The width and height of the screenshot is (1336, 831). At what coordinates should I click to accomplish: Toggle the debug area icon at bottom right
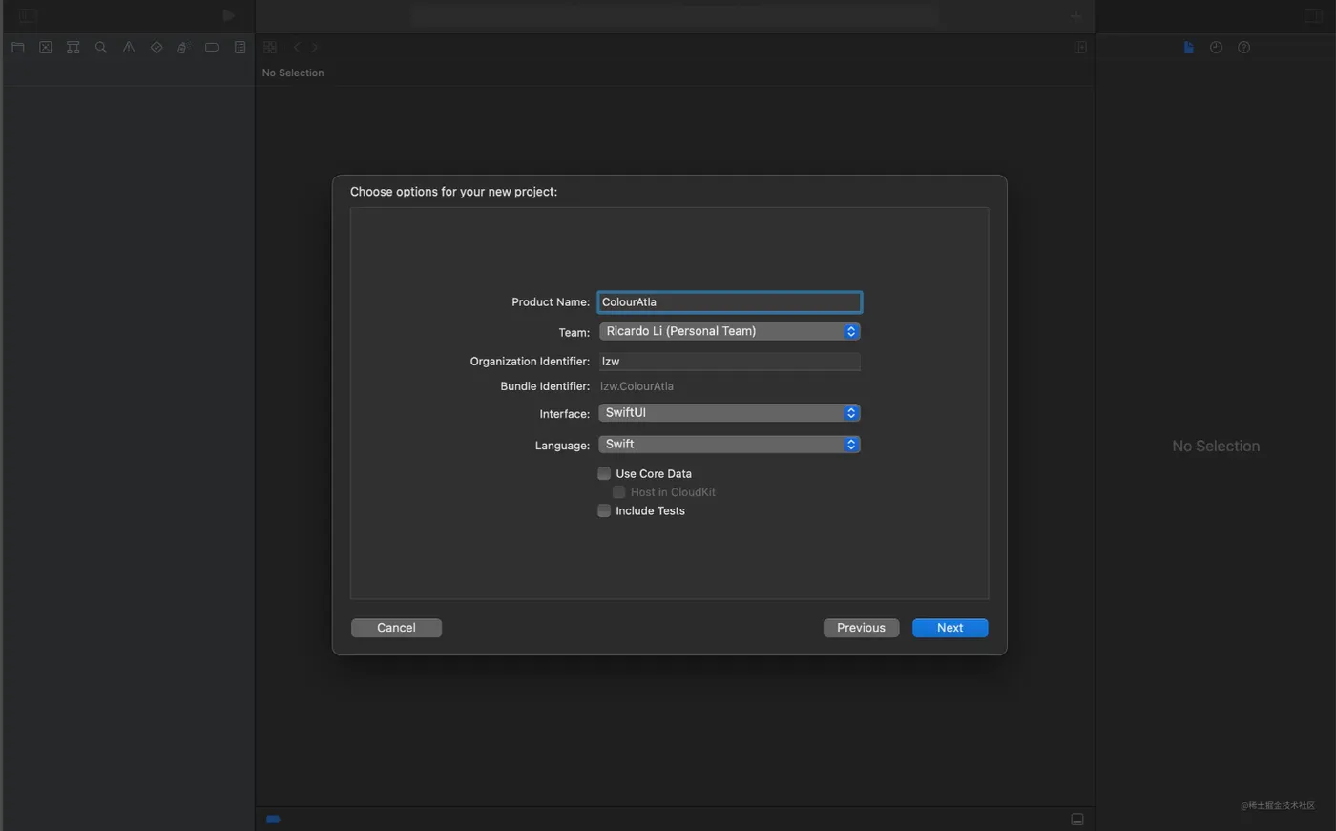1076,819
